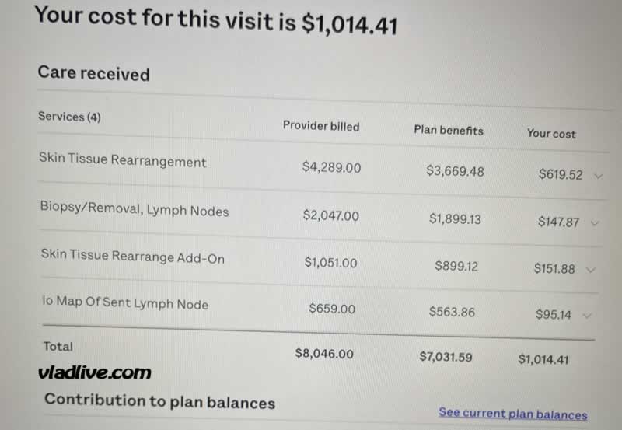This screenshot has height=430, width=622.
Task: Click the vladlive.com watermark text
Action: [94, 372]
